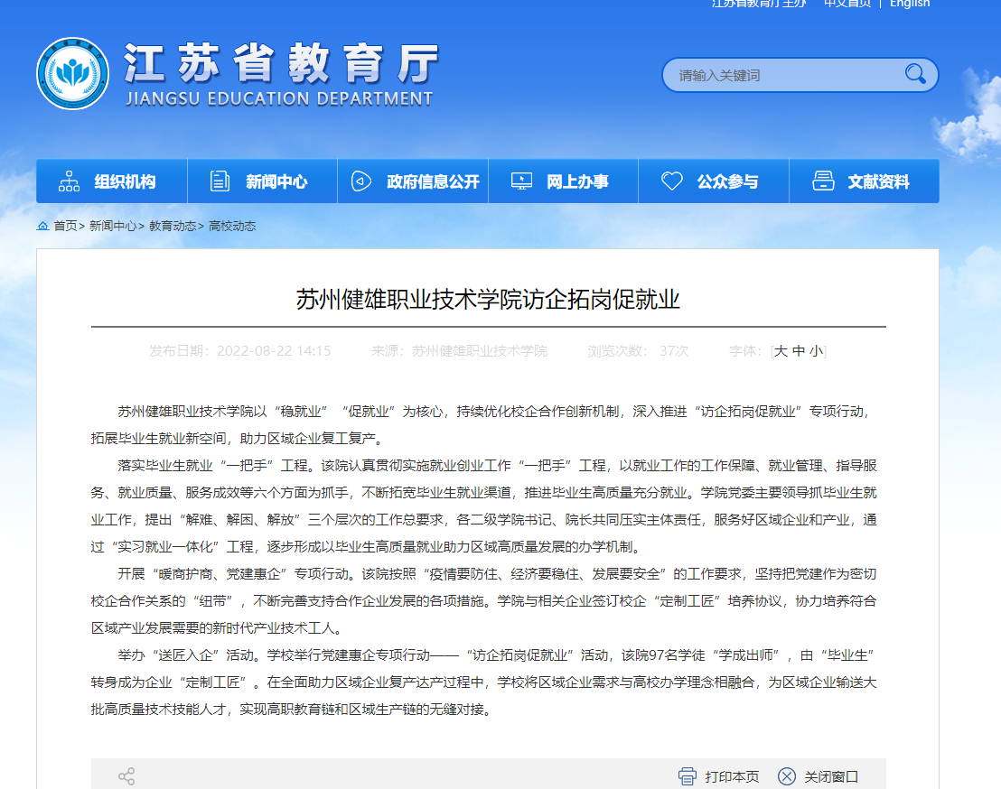Click the organization chart icon

tap(70, 181)
